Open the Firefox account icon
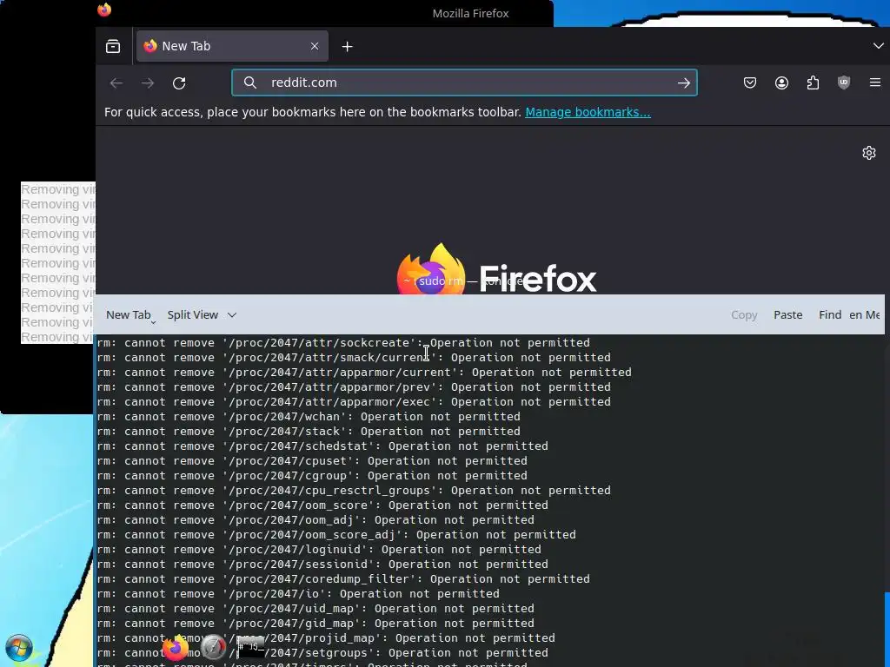This screenshot has width=890, height=667. pyautogui.click(x=781, y=83)
